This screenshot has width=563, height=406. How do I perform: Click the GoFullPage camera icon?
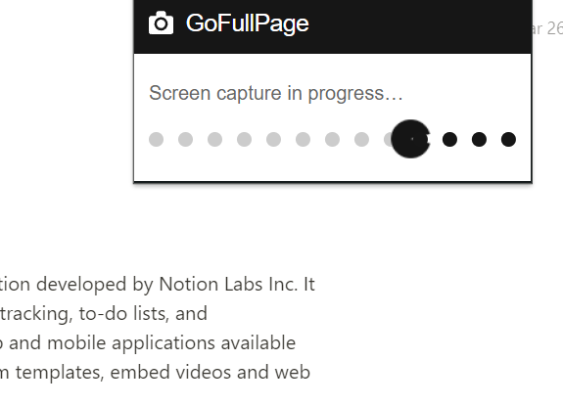click(x=161, y=23)
